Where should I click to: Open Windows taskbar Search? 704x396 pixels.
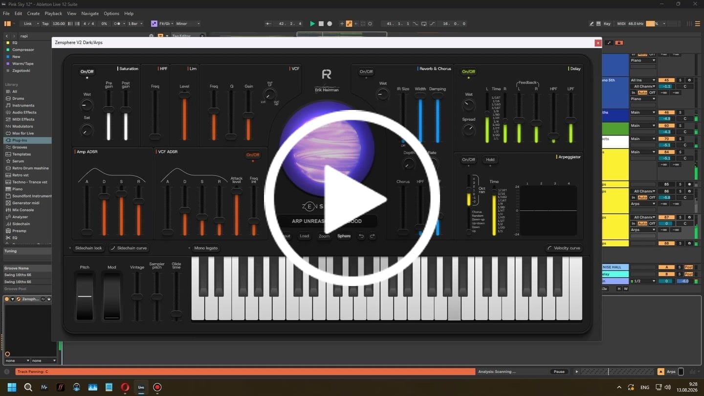point(28,387)
